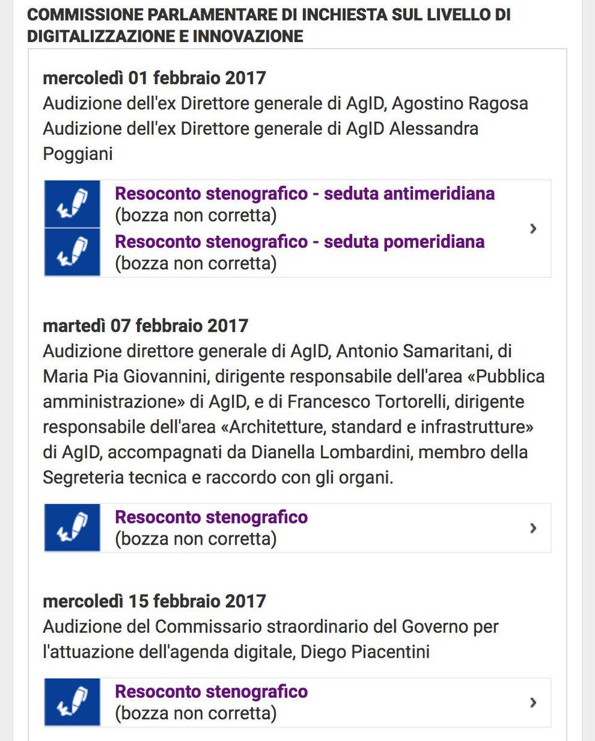This screenshot has width=595, height=741.
Task: Click the Agostino Ragosa audizione text
Action: [285, 103]
